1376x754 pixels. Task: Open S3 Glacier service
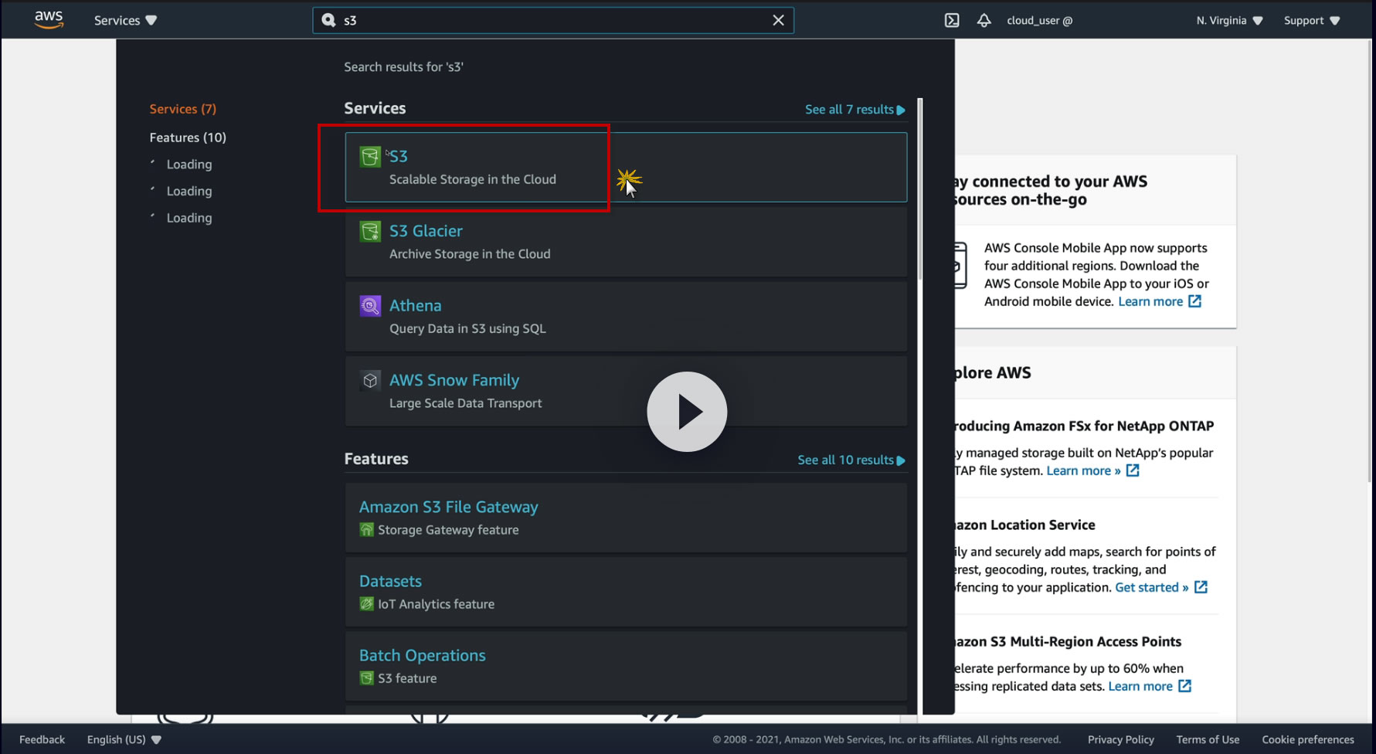pos(626,242)
